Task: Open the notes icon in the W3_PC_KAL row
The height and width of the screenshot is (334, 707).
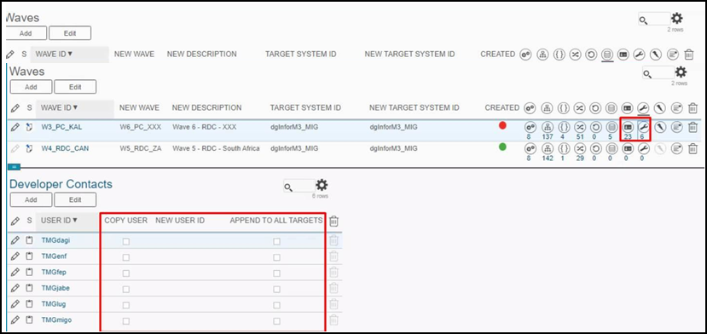Action: pos(676,127)
